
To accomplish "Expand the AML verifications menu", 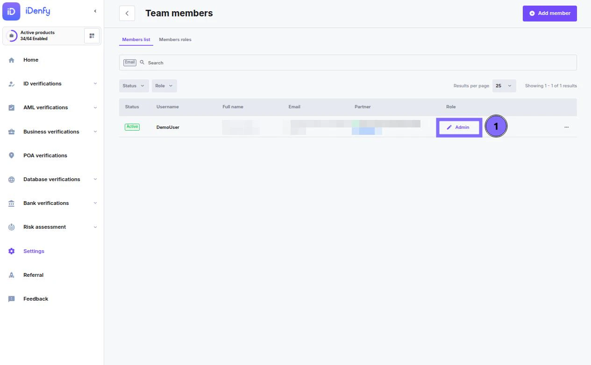I will [95, 107].
